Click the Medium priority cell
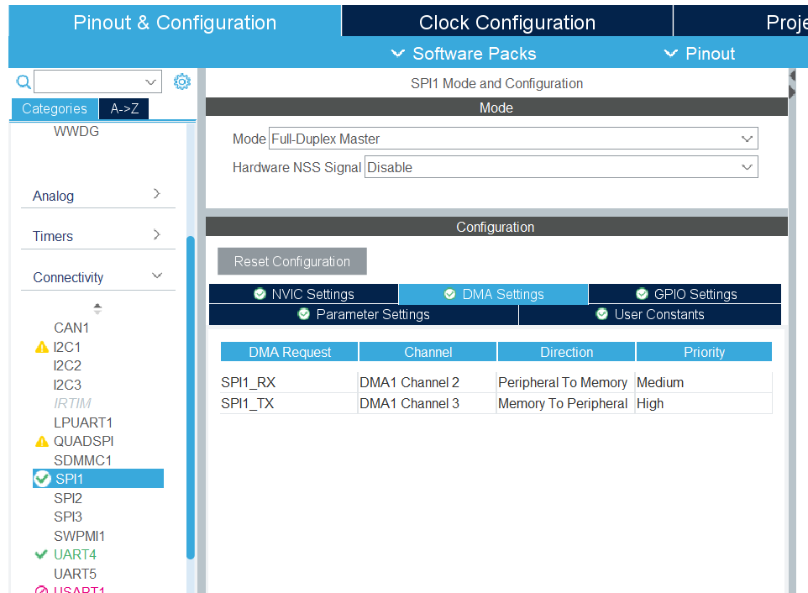808x593 pixels. 703,382
